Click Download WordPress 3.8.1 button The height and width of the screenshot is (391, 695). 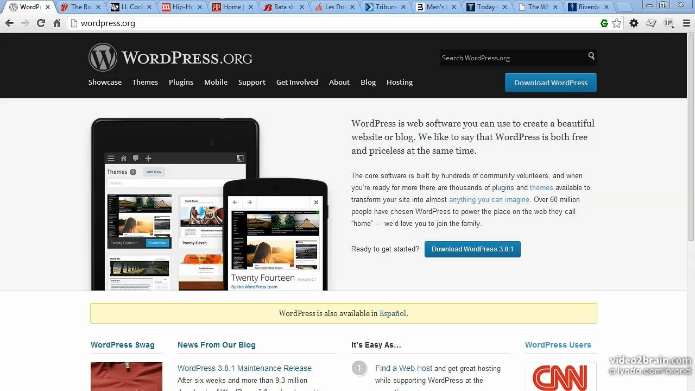click(x=472, y=249)
